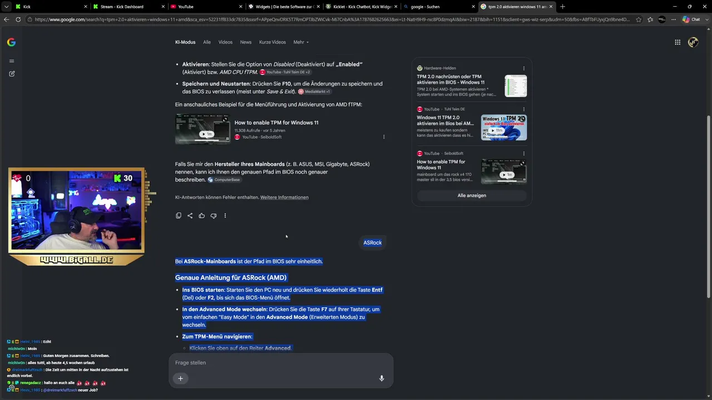The width and height of the screenshot is (712, 400).
Task: Switch to the Kicklet browser tab
Action: pos(360,7)
